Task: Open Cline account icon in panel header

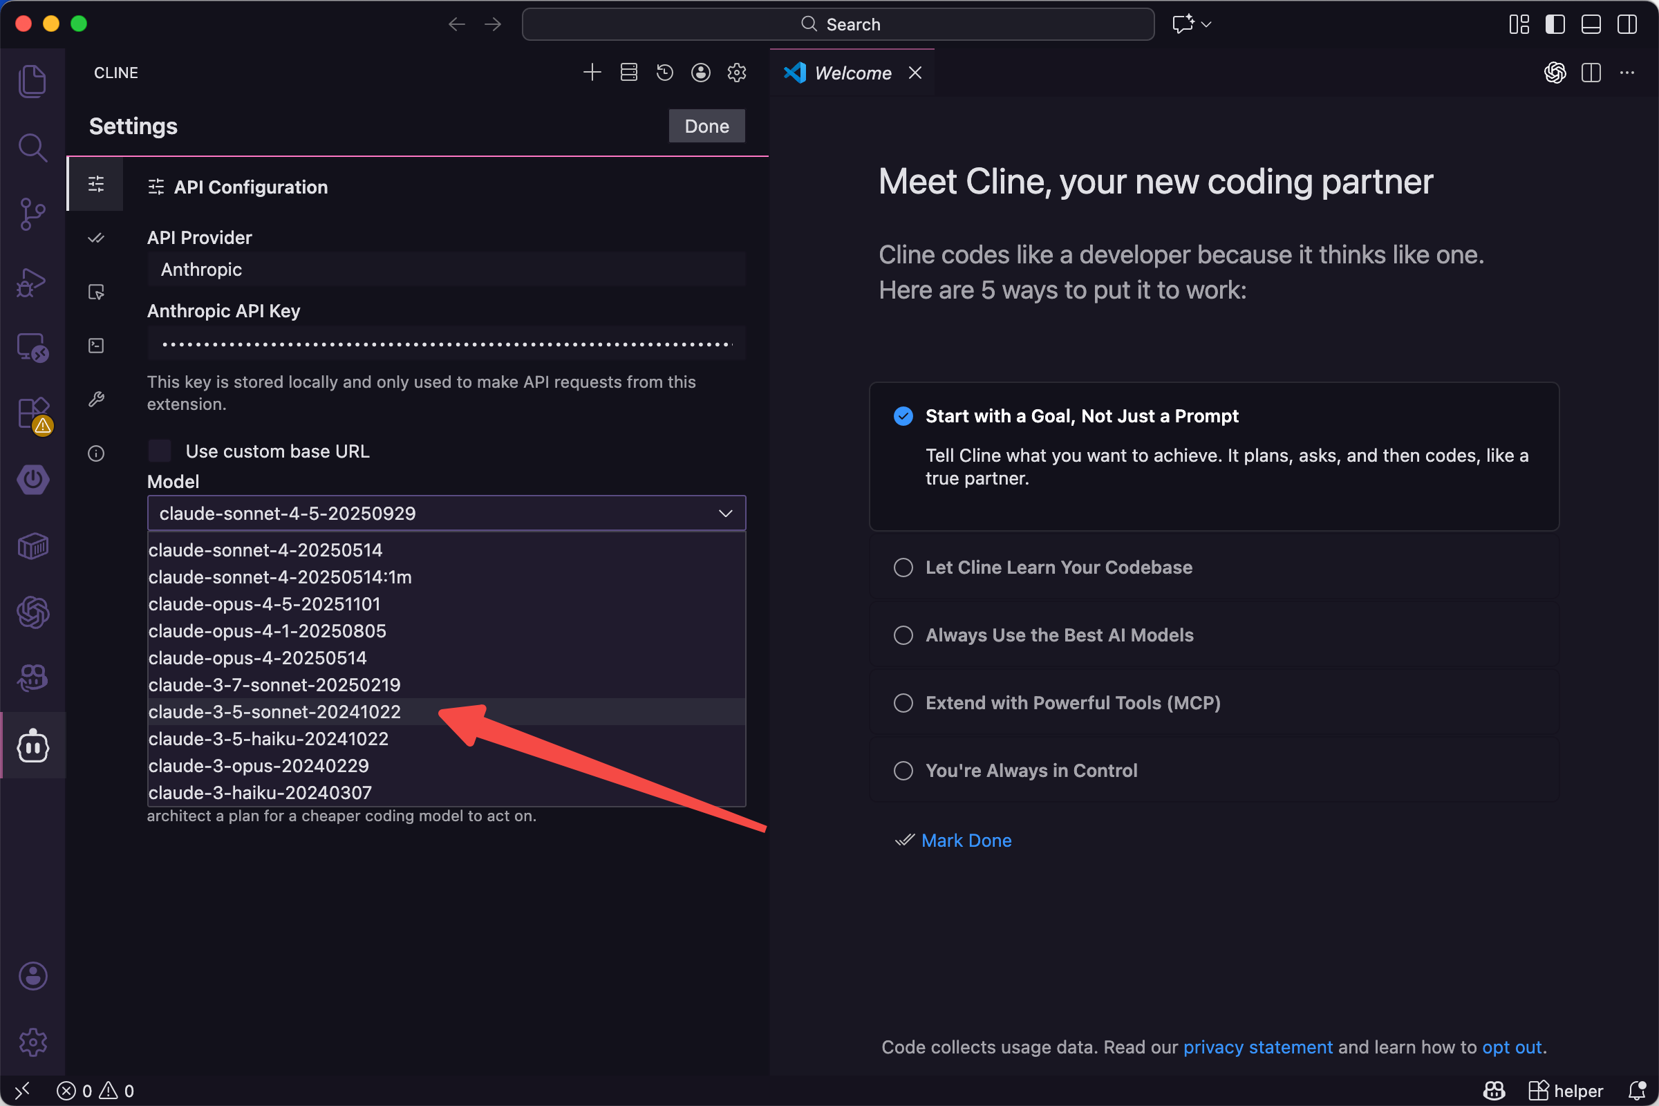Action: point(700,72)
